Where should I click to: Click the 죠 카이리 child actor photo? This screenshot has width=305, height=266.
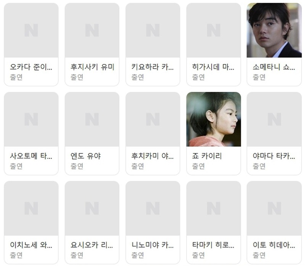213,119
